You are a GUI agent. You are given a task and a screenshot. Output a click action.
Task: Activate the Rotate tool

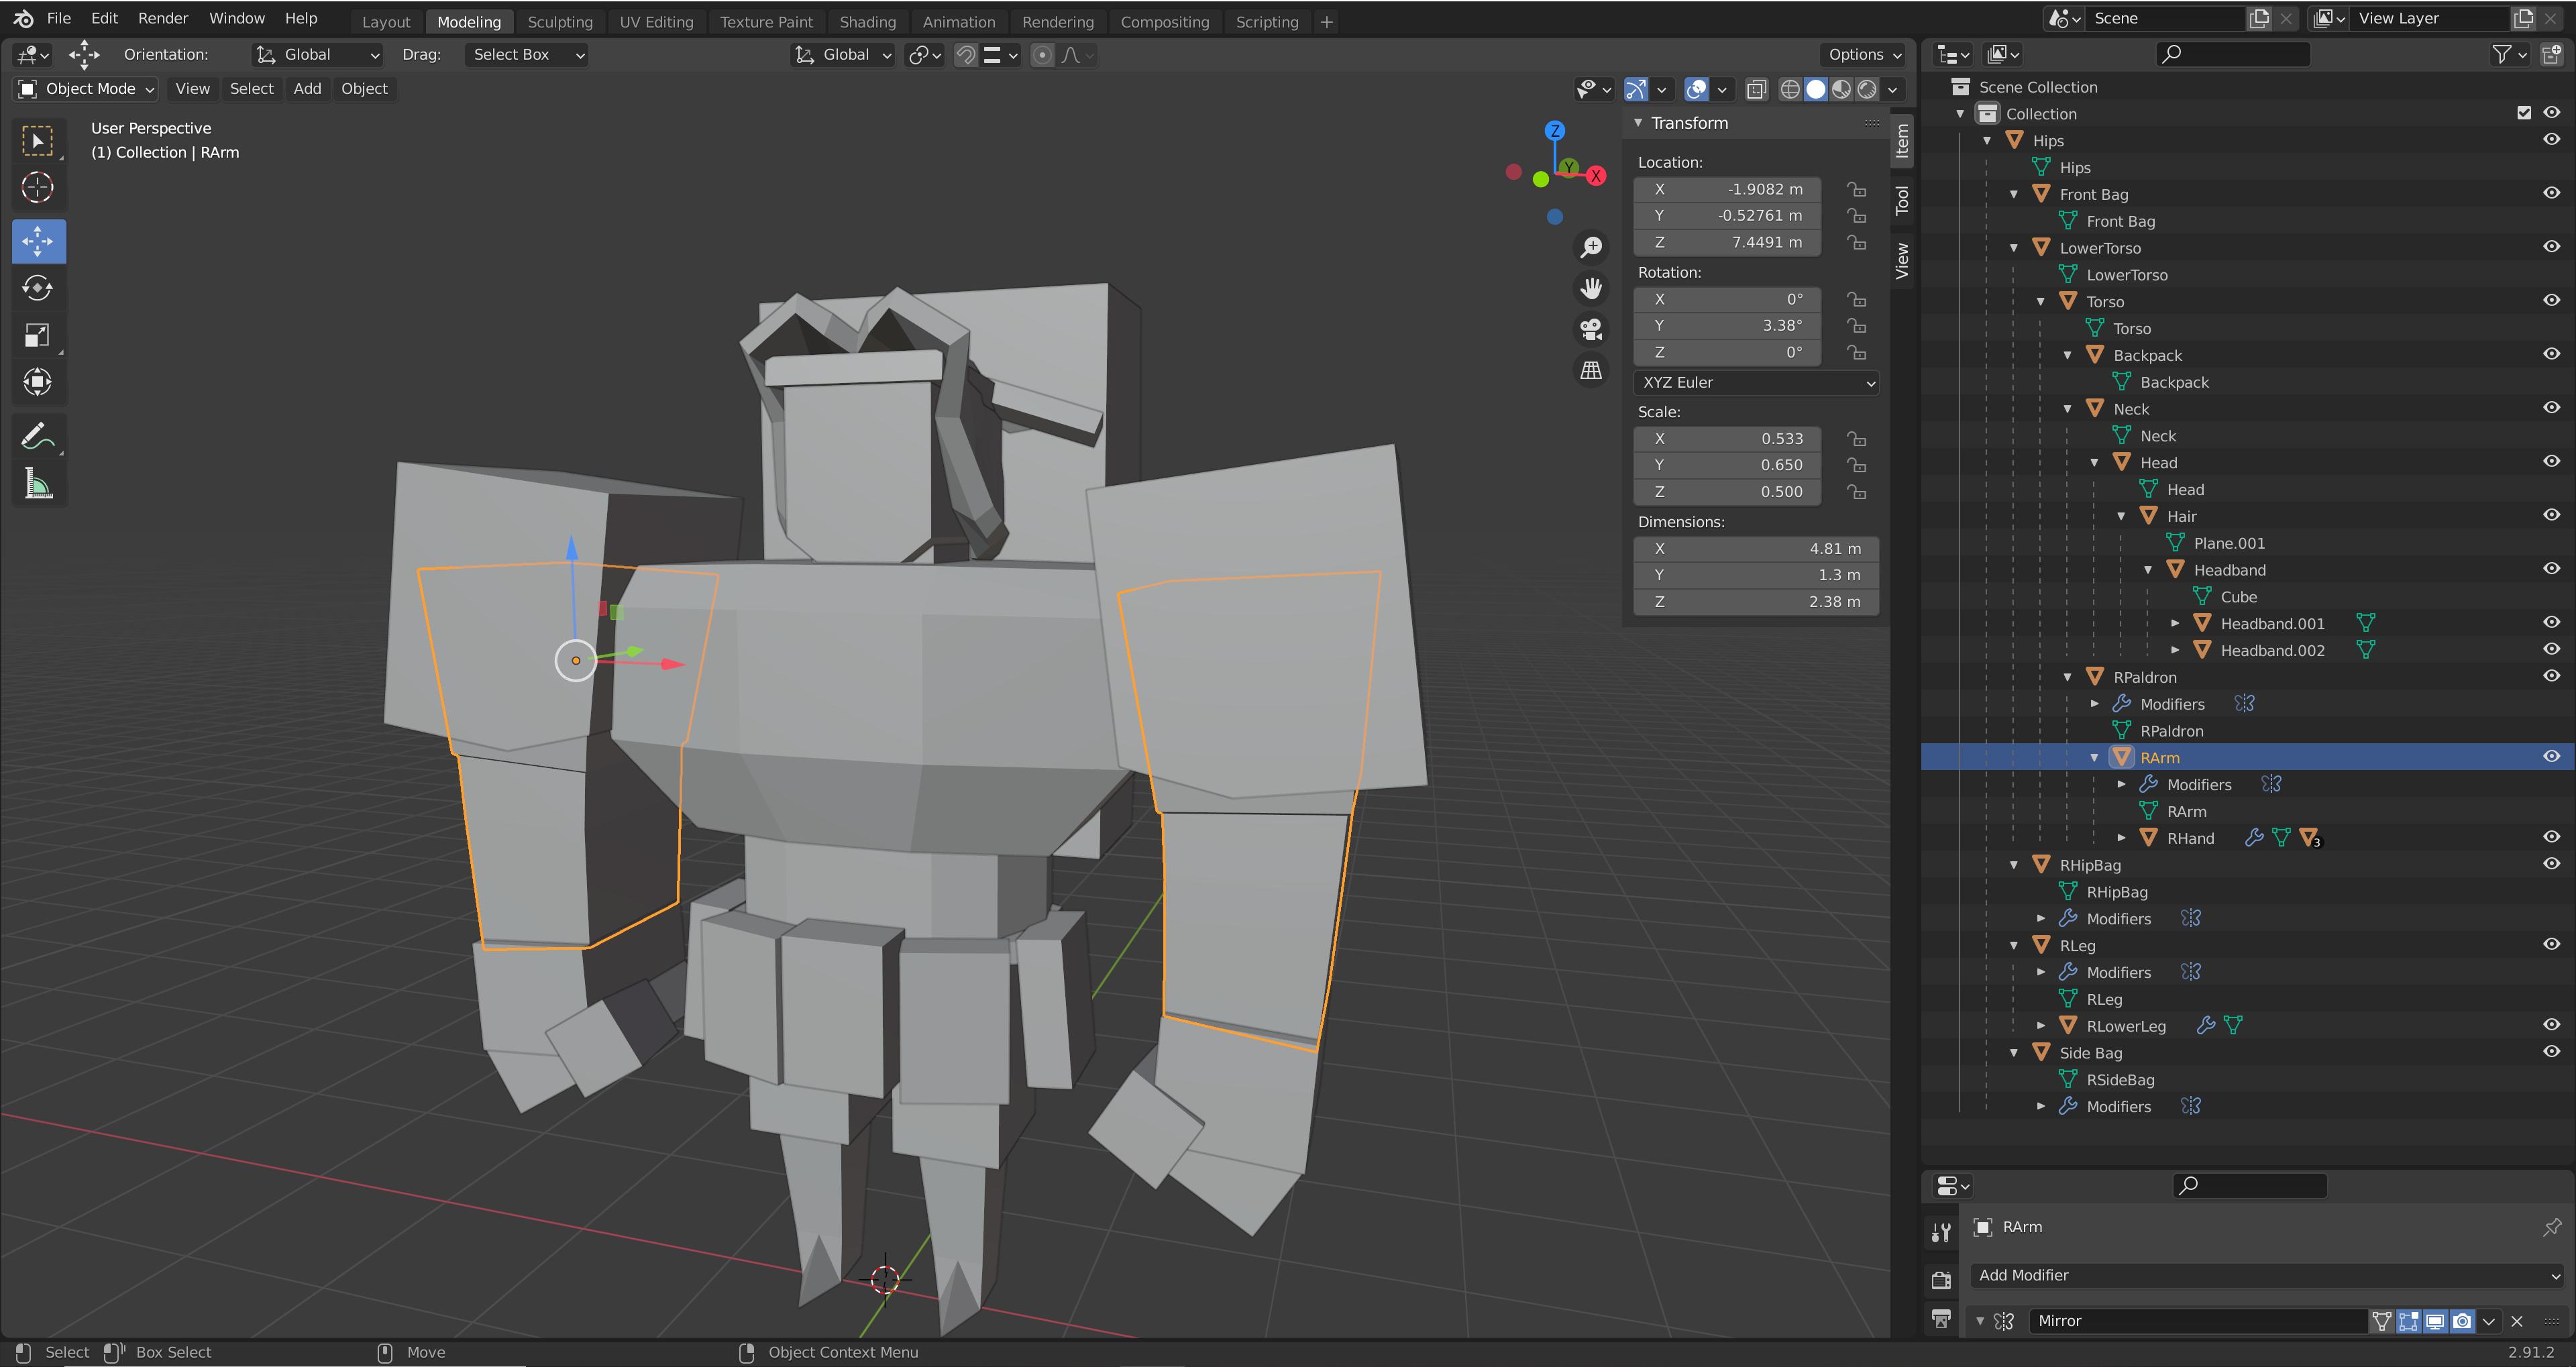[38, 288]
